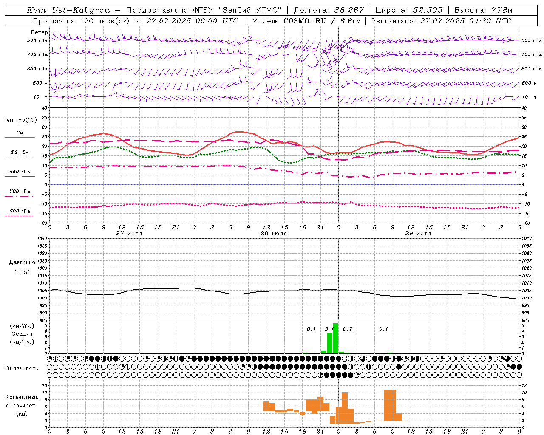
Task: Click the station name Kem_Ust-Kabyrza in the header
Action: tap(68, 10)
